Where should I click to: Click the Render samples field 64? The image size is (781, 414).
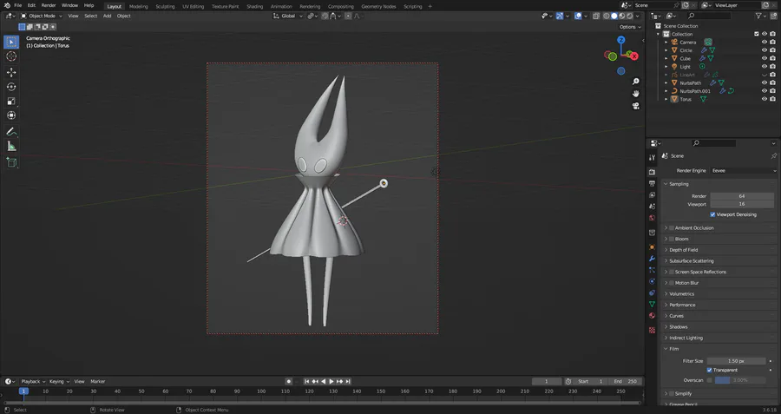point(742,196)
